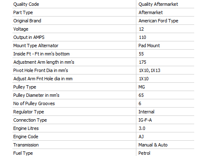Image resolution: width=207 pixels, height=156 pixels.
Task: Select the Part Type row
Action: click(x=103, y=12)
